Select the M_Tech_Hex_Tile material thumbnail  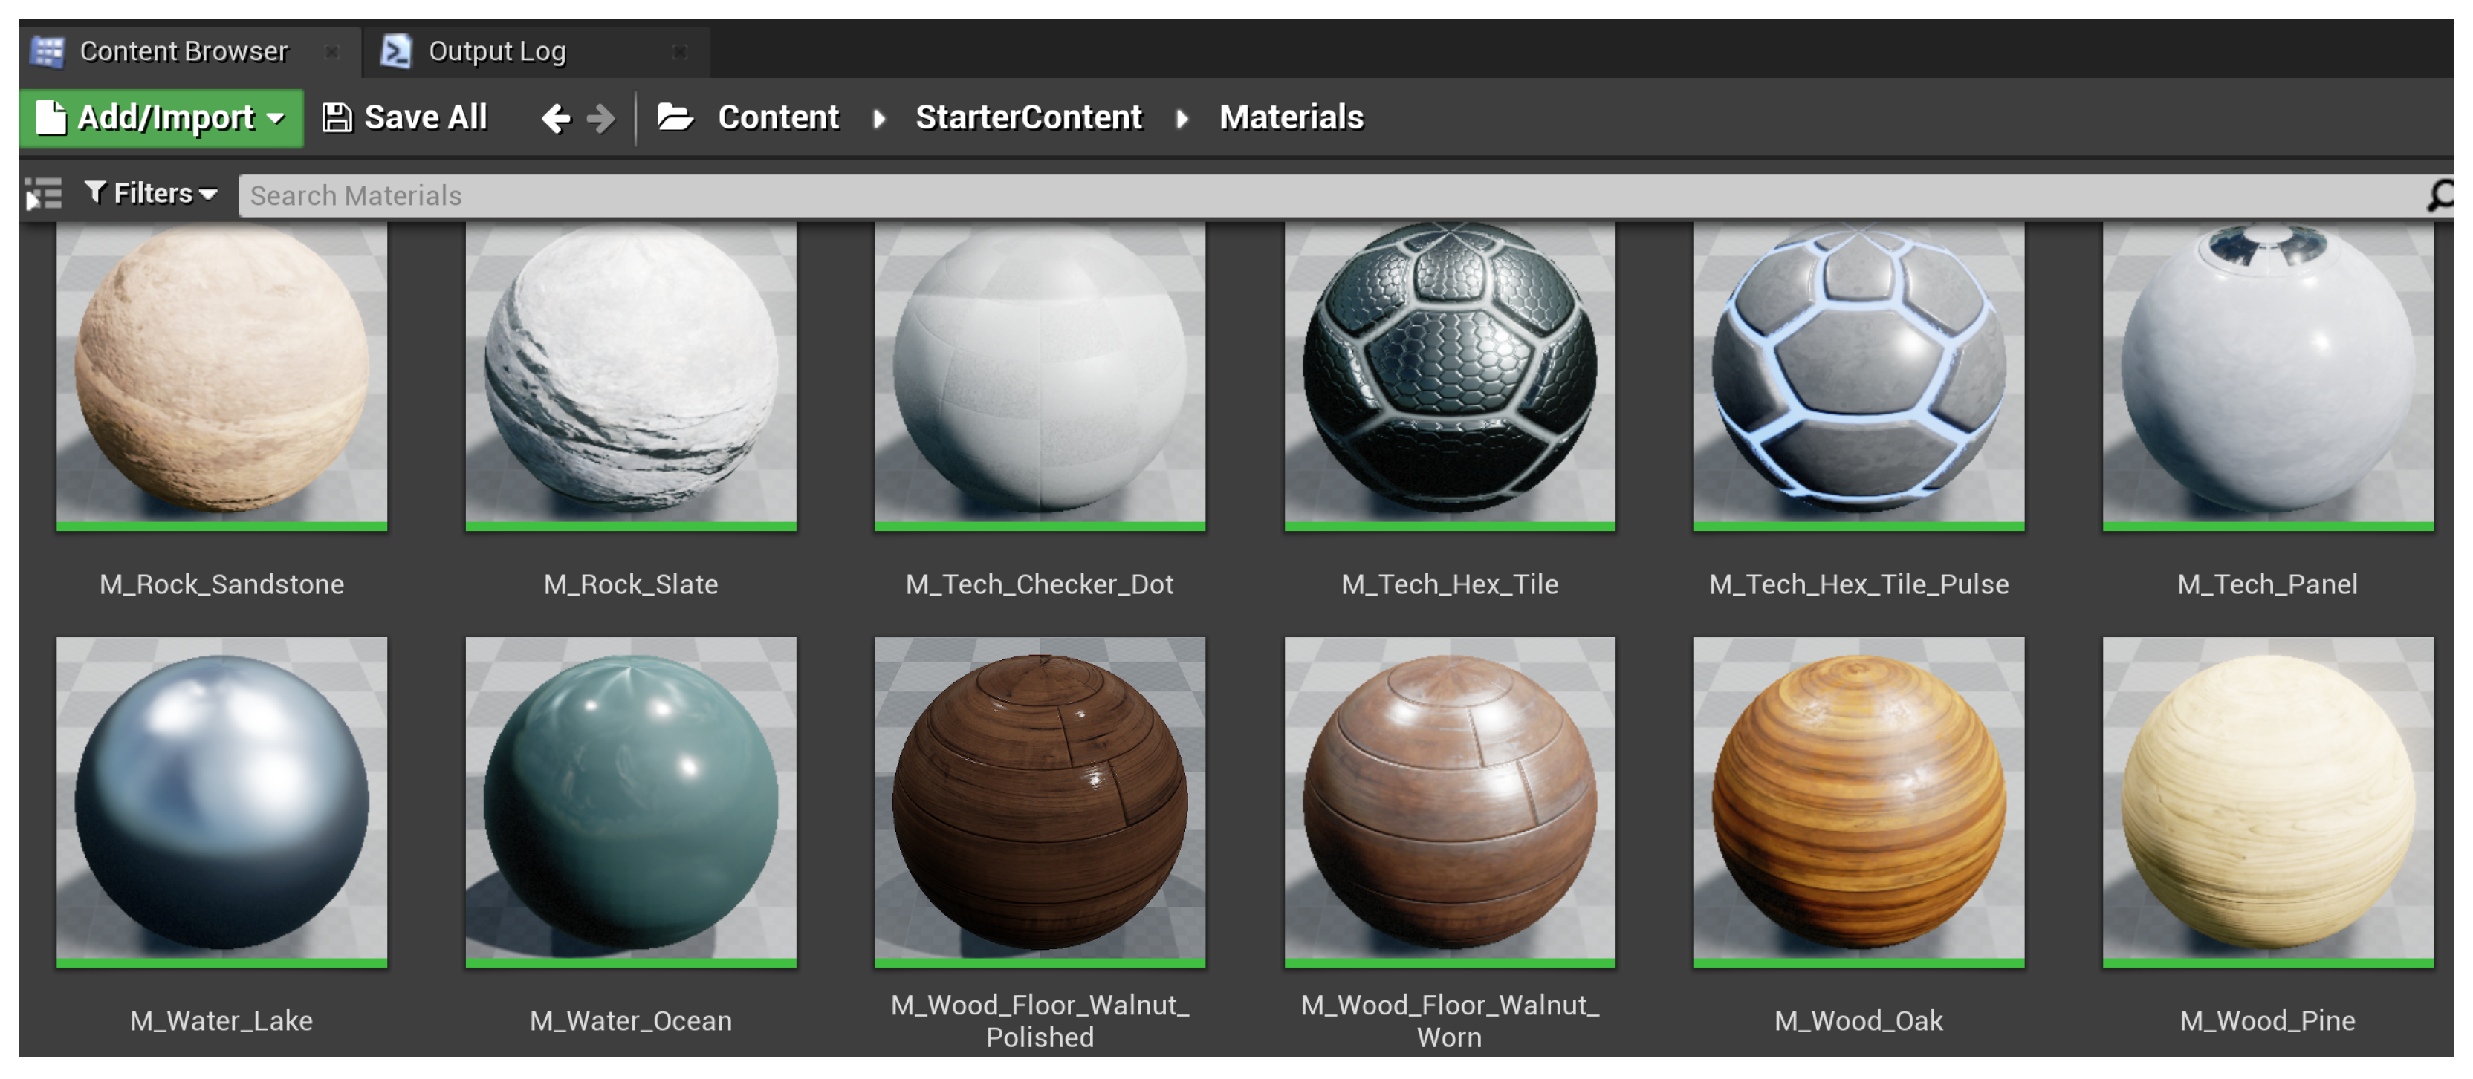tap(1449, 374)
